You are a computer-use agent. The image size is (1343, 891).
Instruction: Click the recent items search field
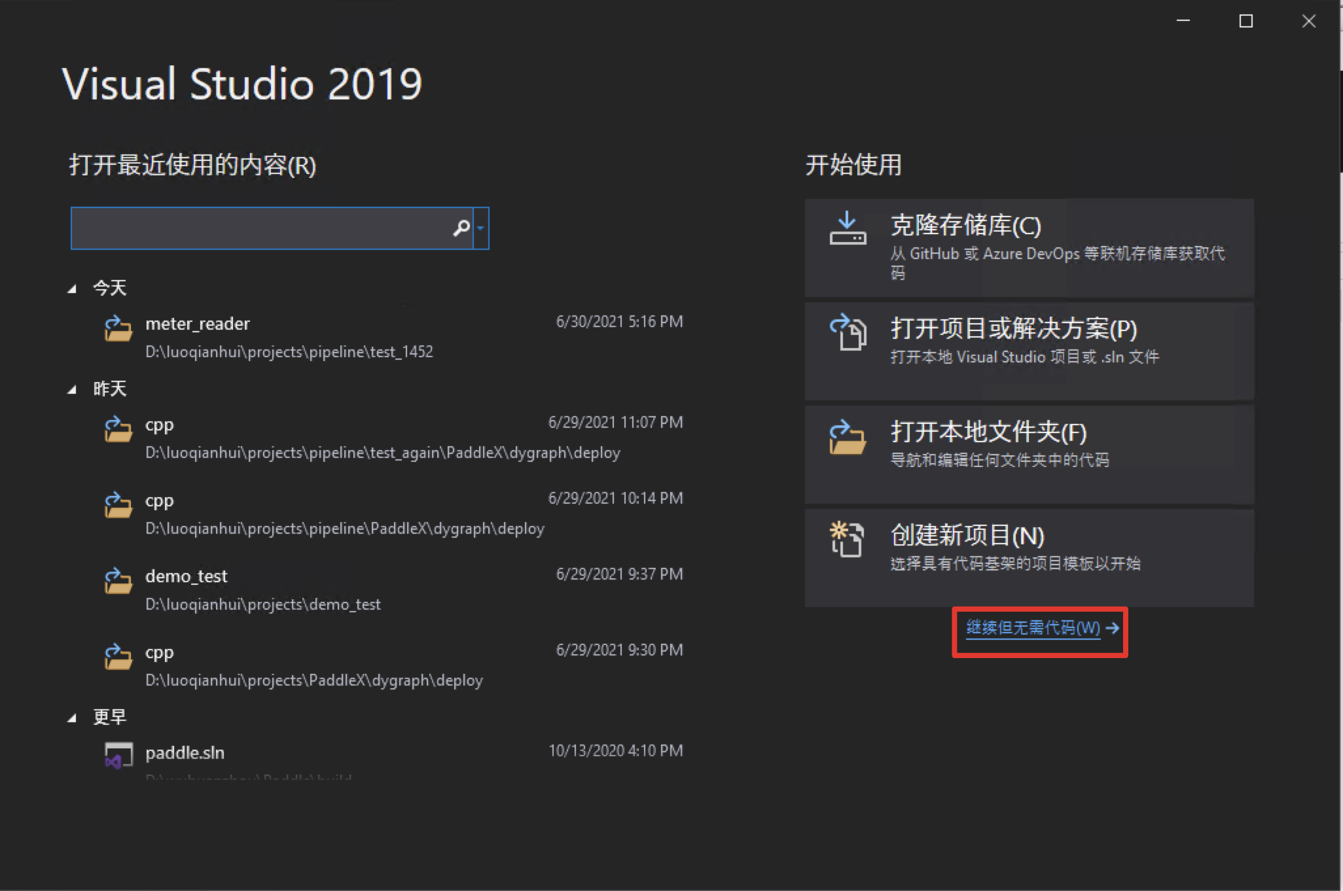tap(262, 228)
